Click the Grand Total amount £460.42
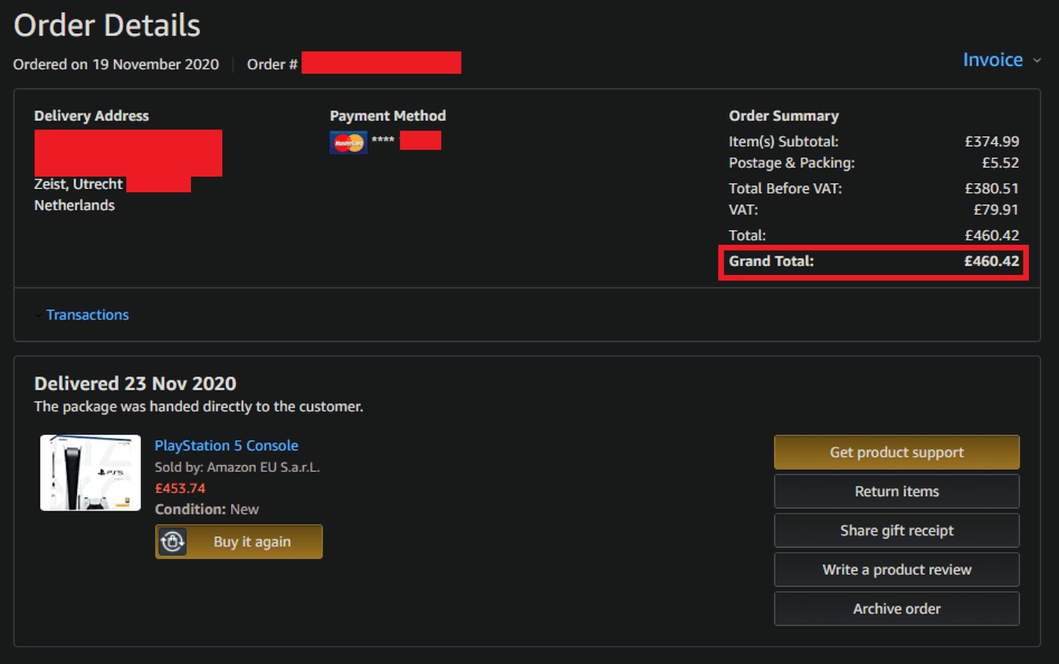Image resolution: width=1059 pixels, height=664 pixels. (x=991, y=261)
